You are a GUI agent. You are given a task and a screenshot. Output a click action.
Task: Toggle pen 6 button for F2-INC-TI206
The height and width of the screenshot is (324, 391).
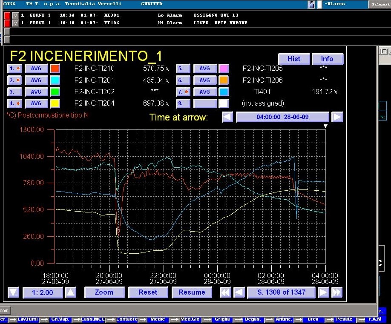[x=183, y=80]
